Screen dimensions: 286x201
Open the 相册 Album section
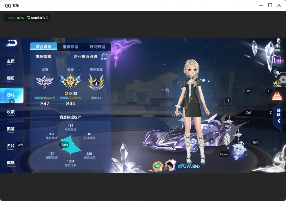pyautogui.click(x=11, y=79)
